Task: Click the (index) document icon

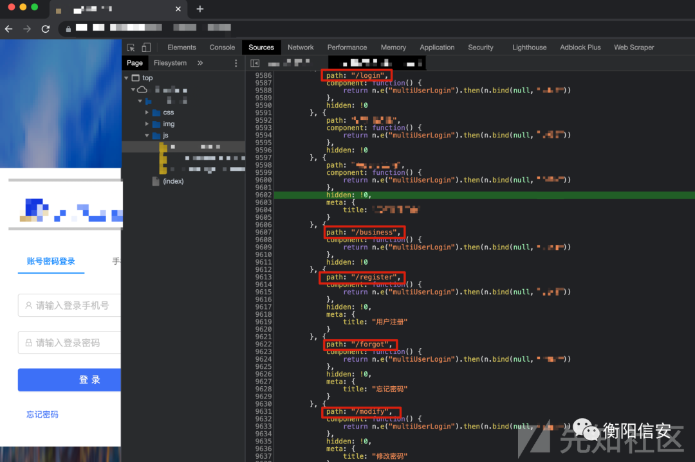Action: pos(156,181)
